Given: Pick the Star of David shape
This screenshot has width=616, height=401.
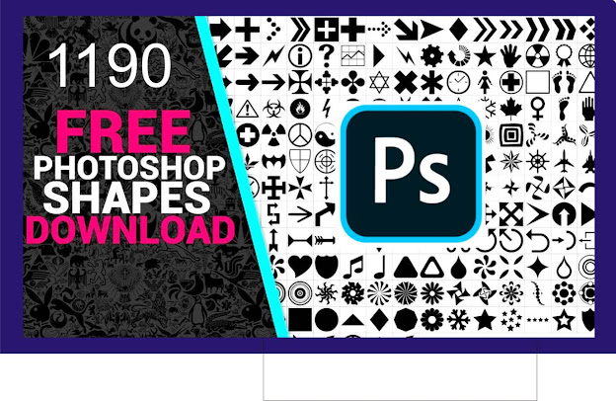Looking at the screenshot, I should pyautogui.click(x=379, y=82).
